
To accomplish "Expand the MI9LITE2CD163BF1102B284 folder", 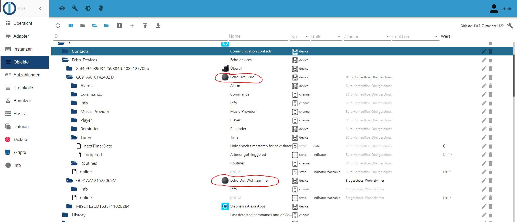I will (69, 206).
